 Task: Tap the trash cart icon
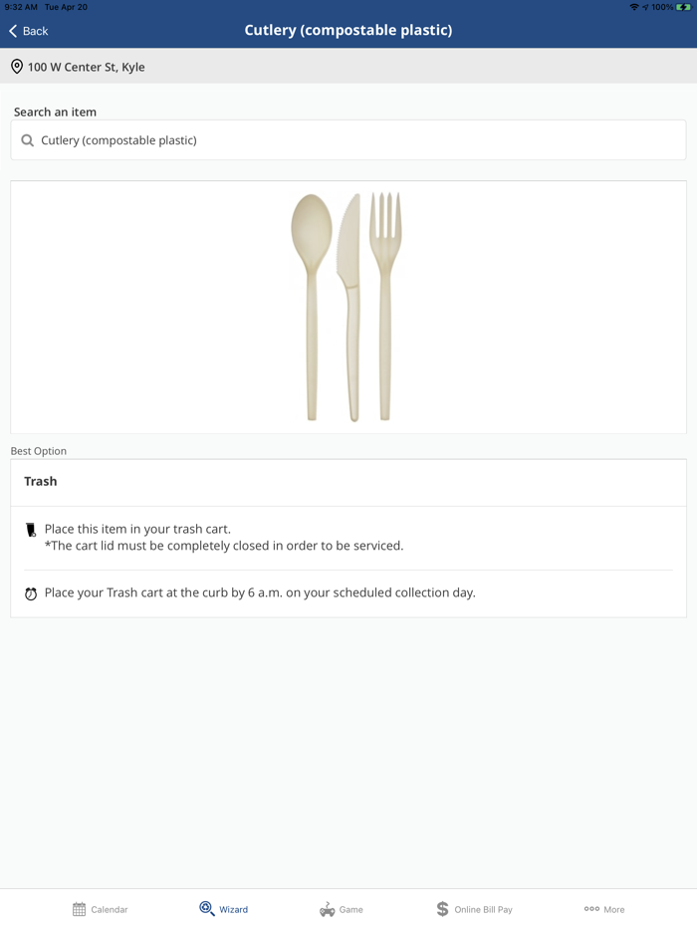pos(31,530)
